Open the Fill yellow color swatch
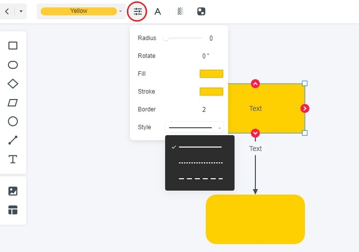Image resolution: width=359 pixels, height=252 pixels. click(x=211, y=74)
